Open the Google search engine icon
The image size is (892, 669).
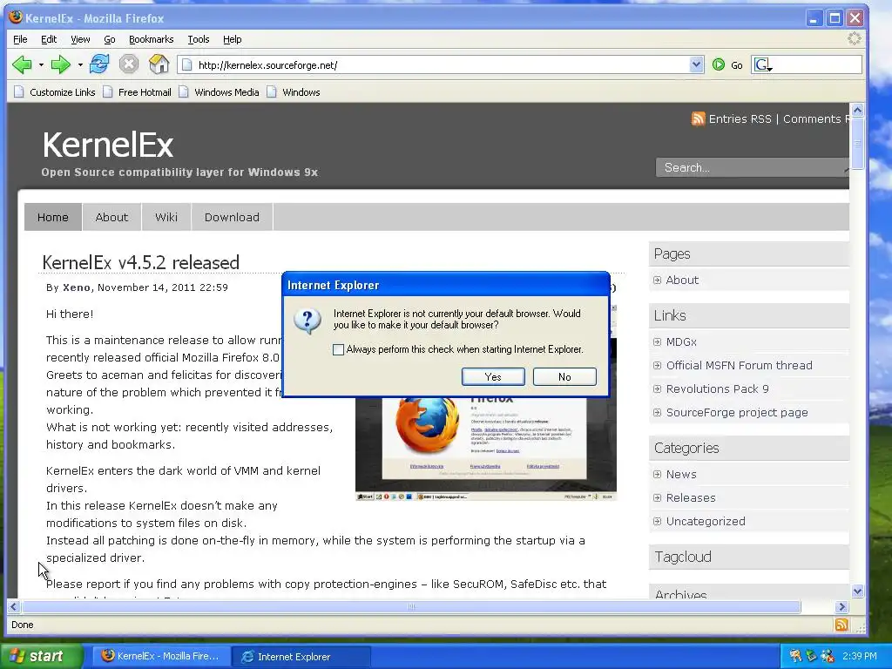(x=762, y=64)
